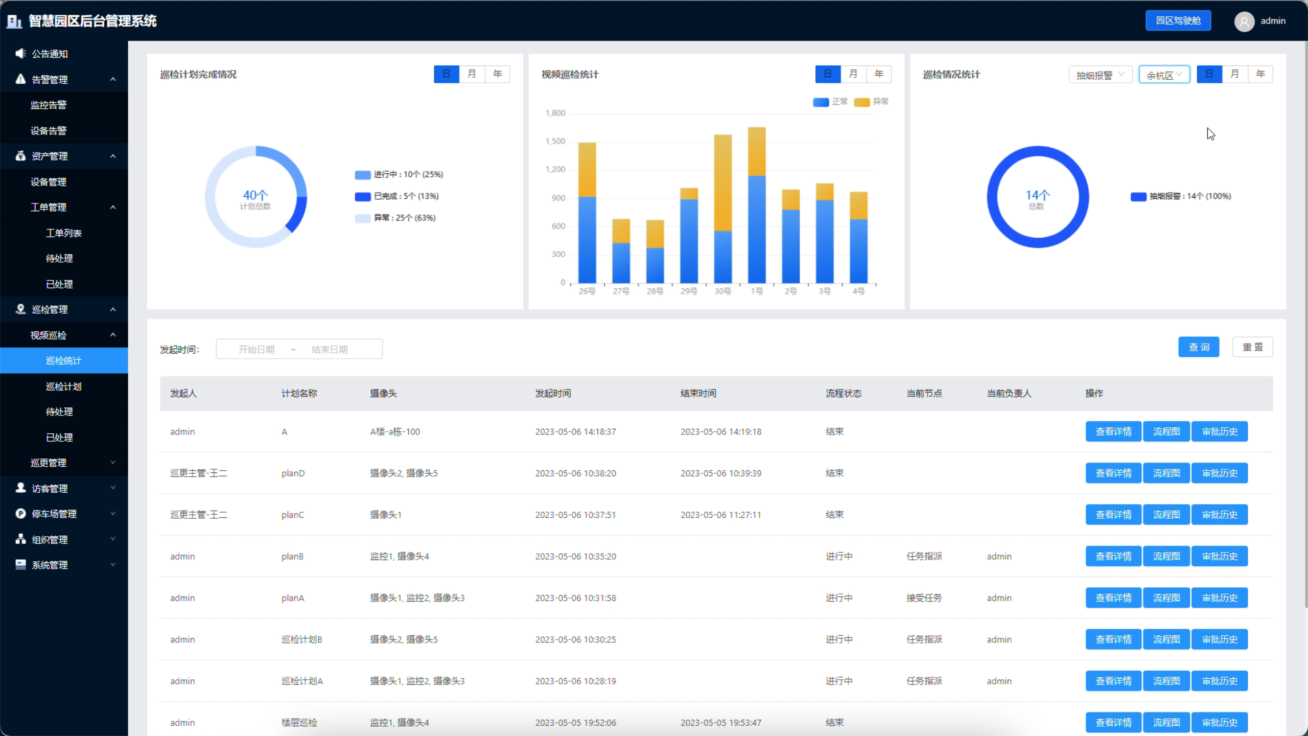Click the alarm management warning triangle icon
The width and height of the screenshot is (1308, 736).
[x=20, y=79]
